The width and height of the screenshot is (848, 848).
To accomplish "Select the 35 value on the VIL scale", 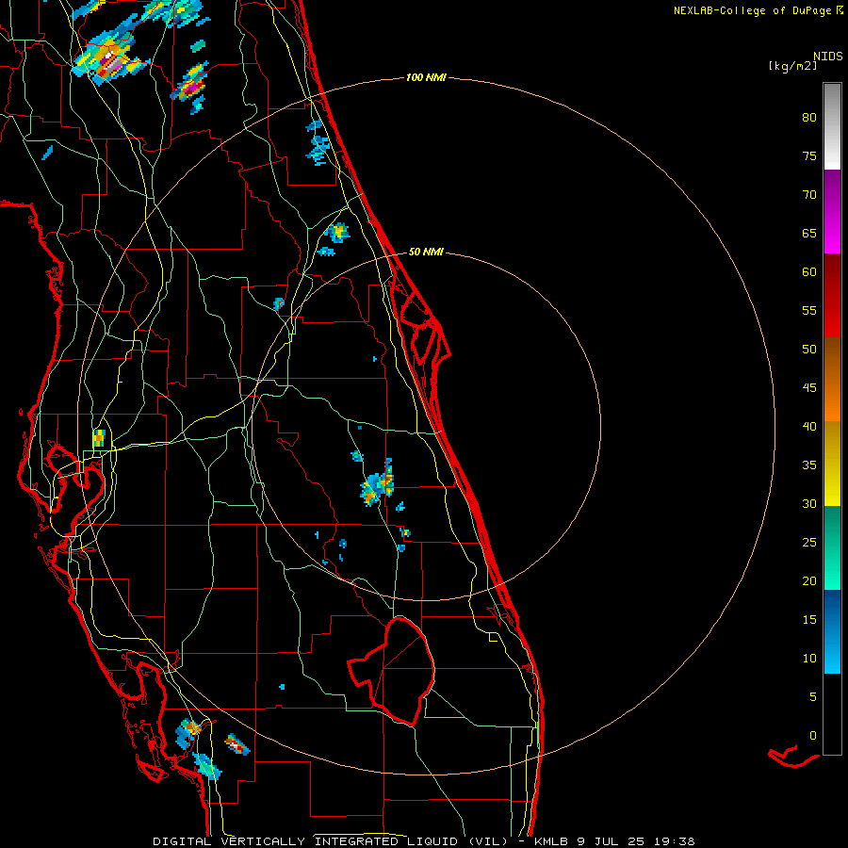I will click(x=809, y=465).
